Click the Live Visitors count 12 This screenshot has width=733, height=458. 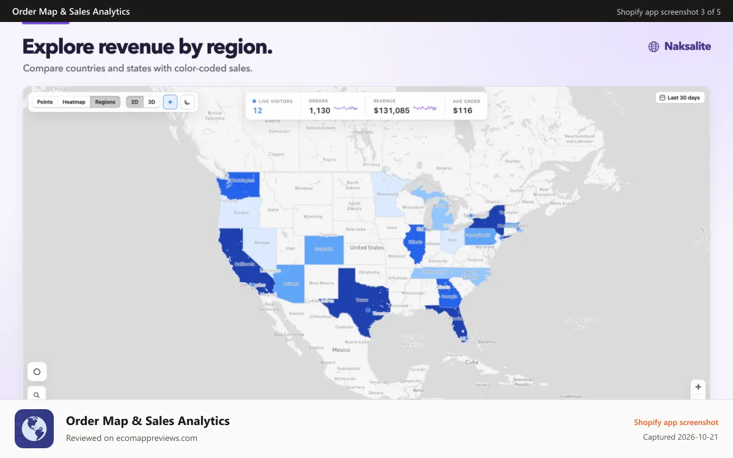point(258,111)
